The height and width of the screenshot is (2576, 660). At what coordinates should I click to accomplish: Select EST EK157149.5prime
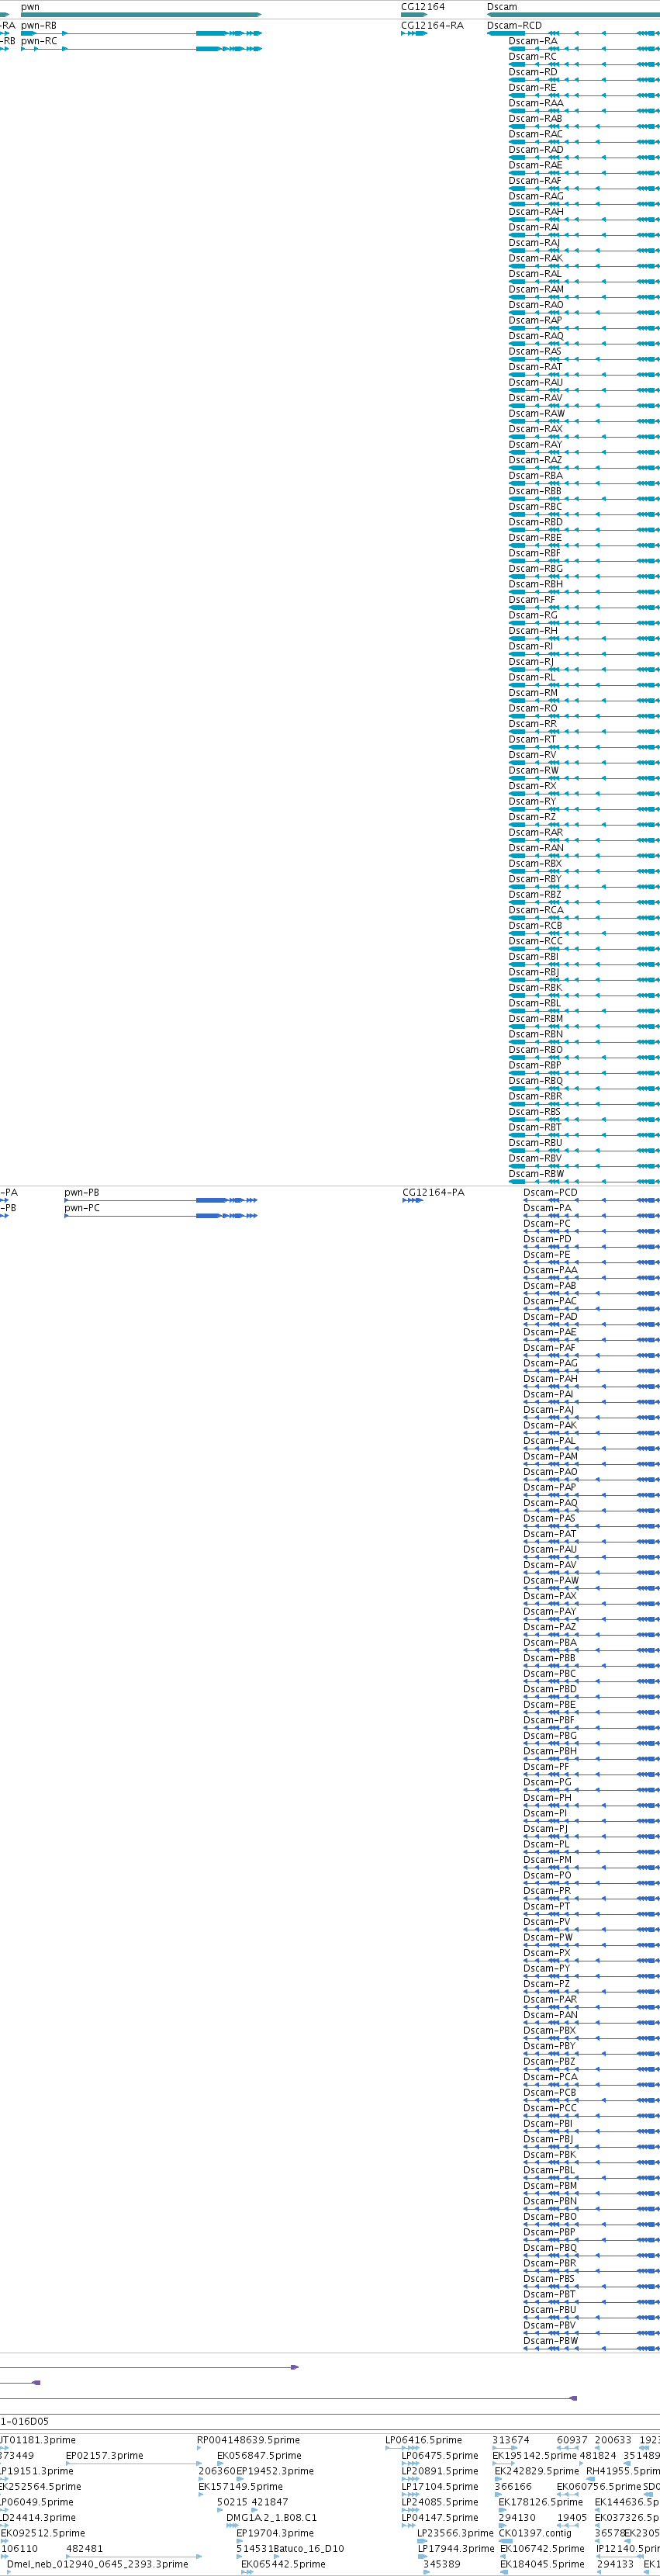click(240, 2487)
